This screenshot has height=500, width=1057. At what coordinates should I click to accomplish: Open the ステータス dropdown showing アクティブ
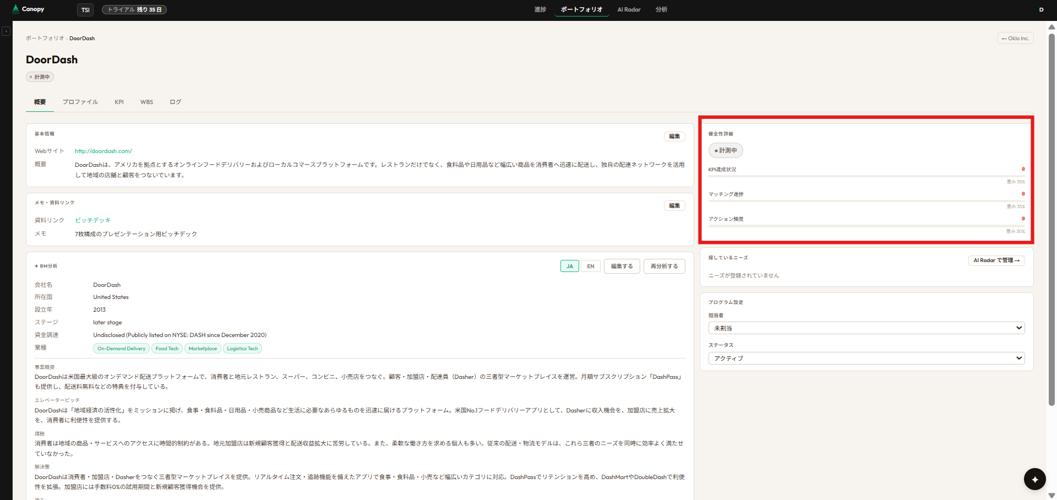867,358
